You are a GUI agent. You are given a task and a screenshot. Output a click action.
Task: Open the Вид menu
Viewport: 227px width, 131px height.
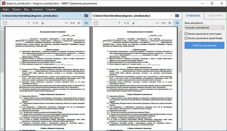pyautogui.click(x=26, y=9)
